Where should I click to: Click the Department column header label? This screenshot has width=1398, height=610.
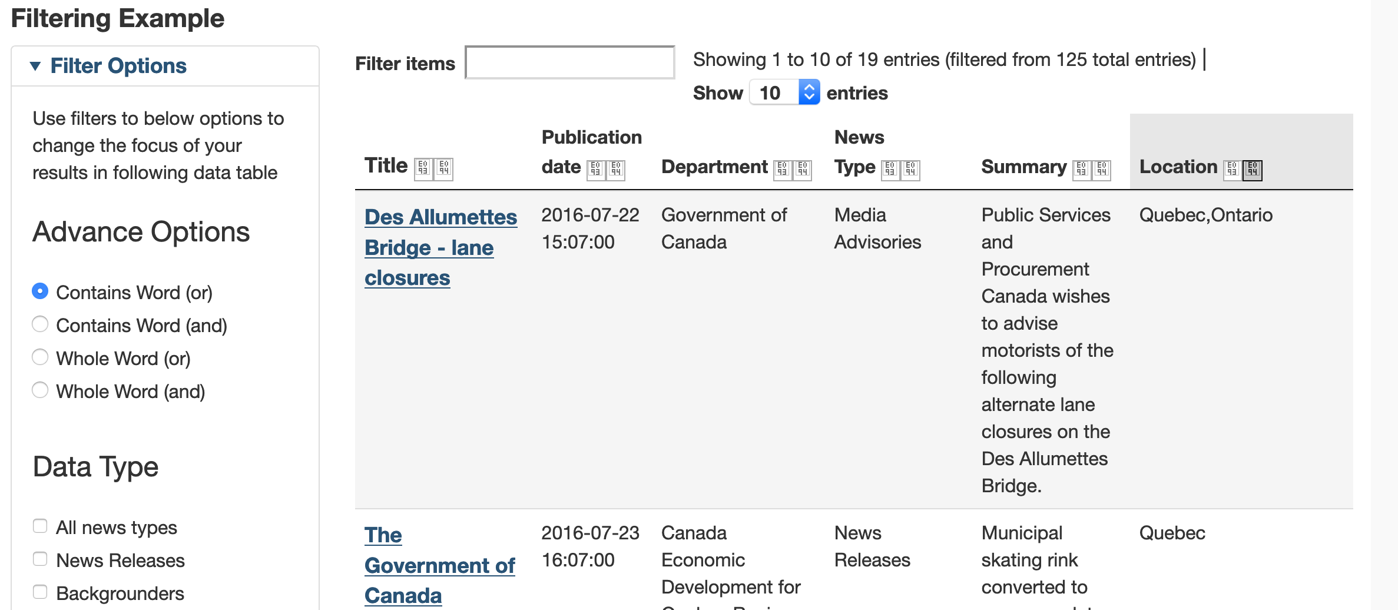click(x=714, y=167)
